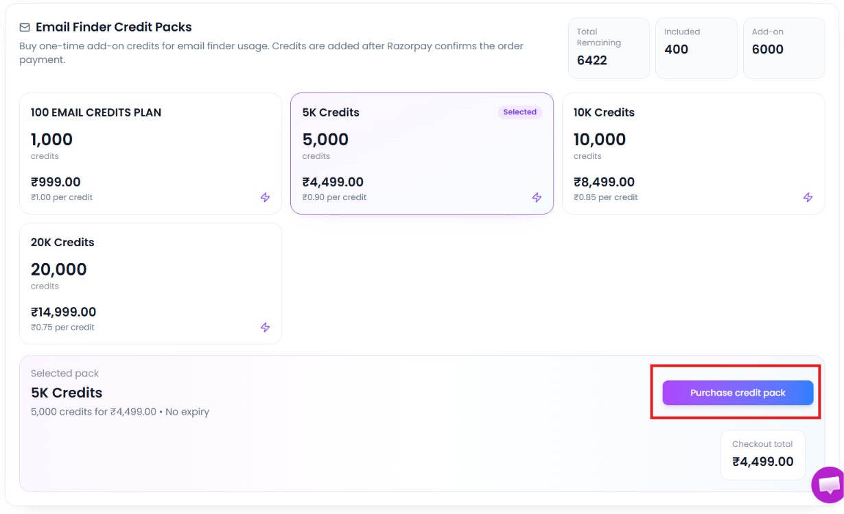
Task: Click the Selected badge on 5K Credits
Action: tap(519, 112)
